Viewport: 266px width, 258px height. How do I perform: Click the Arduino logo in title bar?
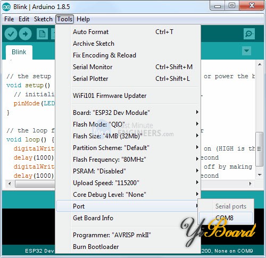coord(6,7)
